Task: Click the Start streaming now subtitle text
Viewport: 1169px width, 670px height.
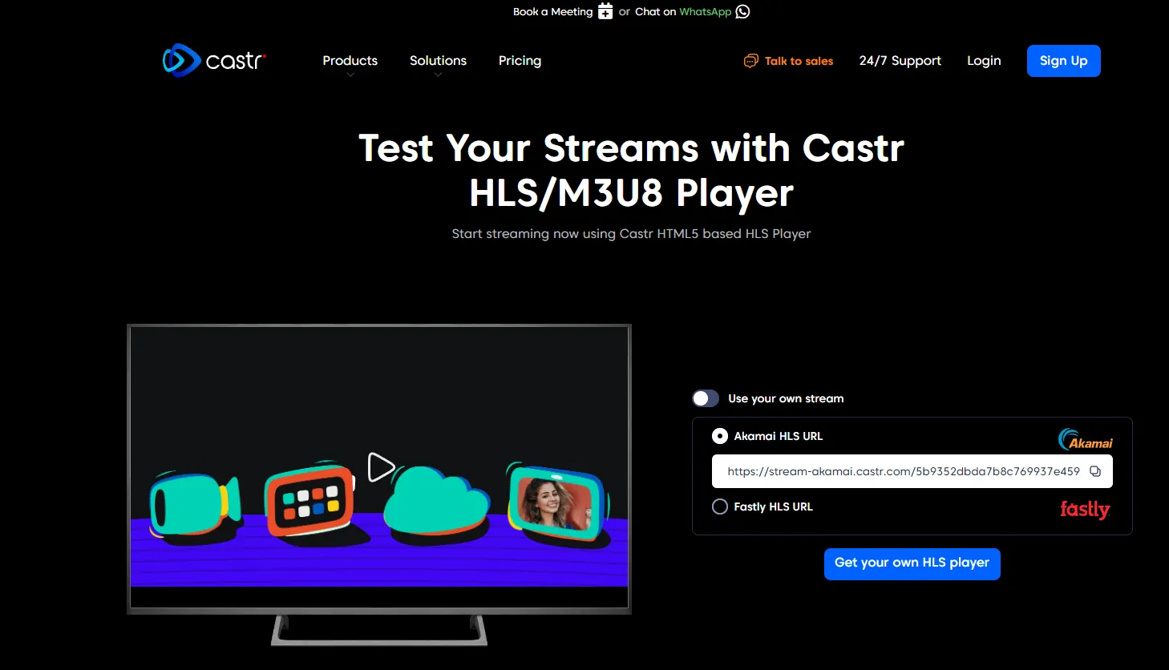Action: [631, 234]
